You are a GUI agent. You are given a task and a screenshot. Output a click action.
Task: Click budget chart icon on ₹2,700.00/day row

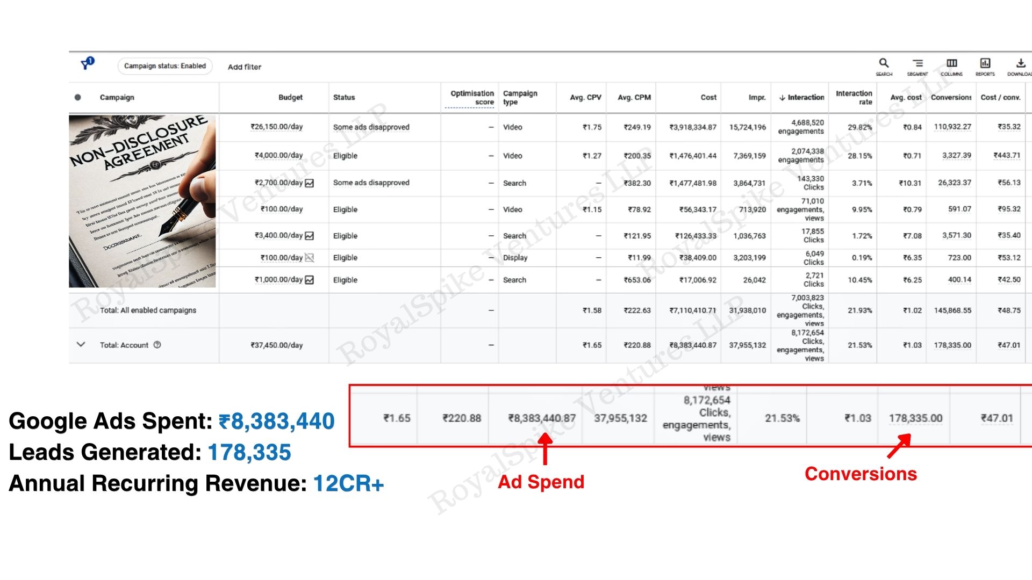pyautogui.click(x=310, y=183)
